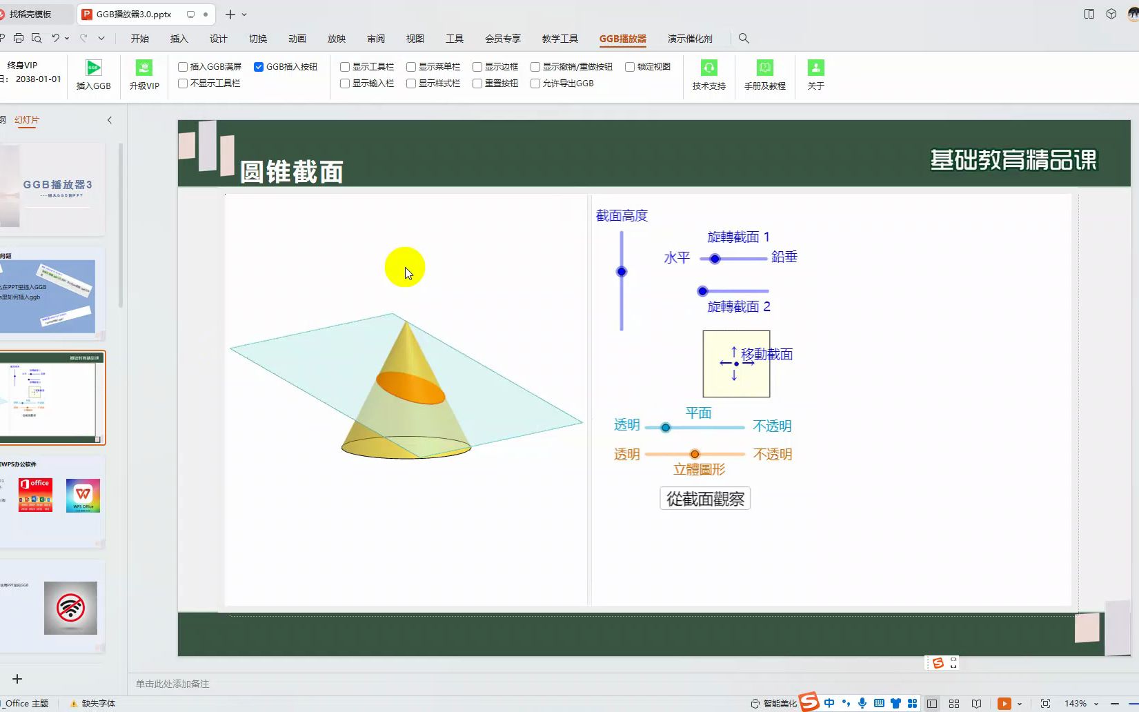The height and width of the screenshot is (712, 1139).
Task: Click the 升级VIP icon
Action: [144, 68]
